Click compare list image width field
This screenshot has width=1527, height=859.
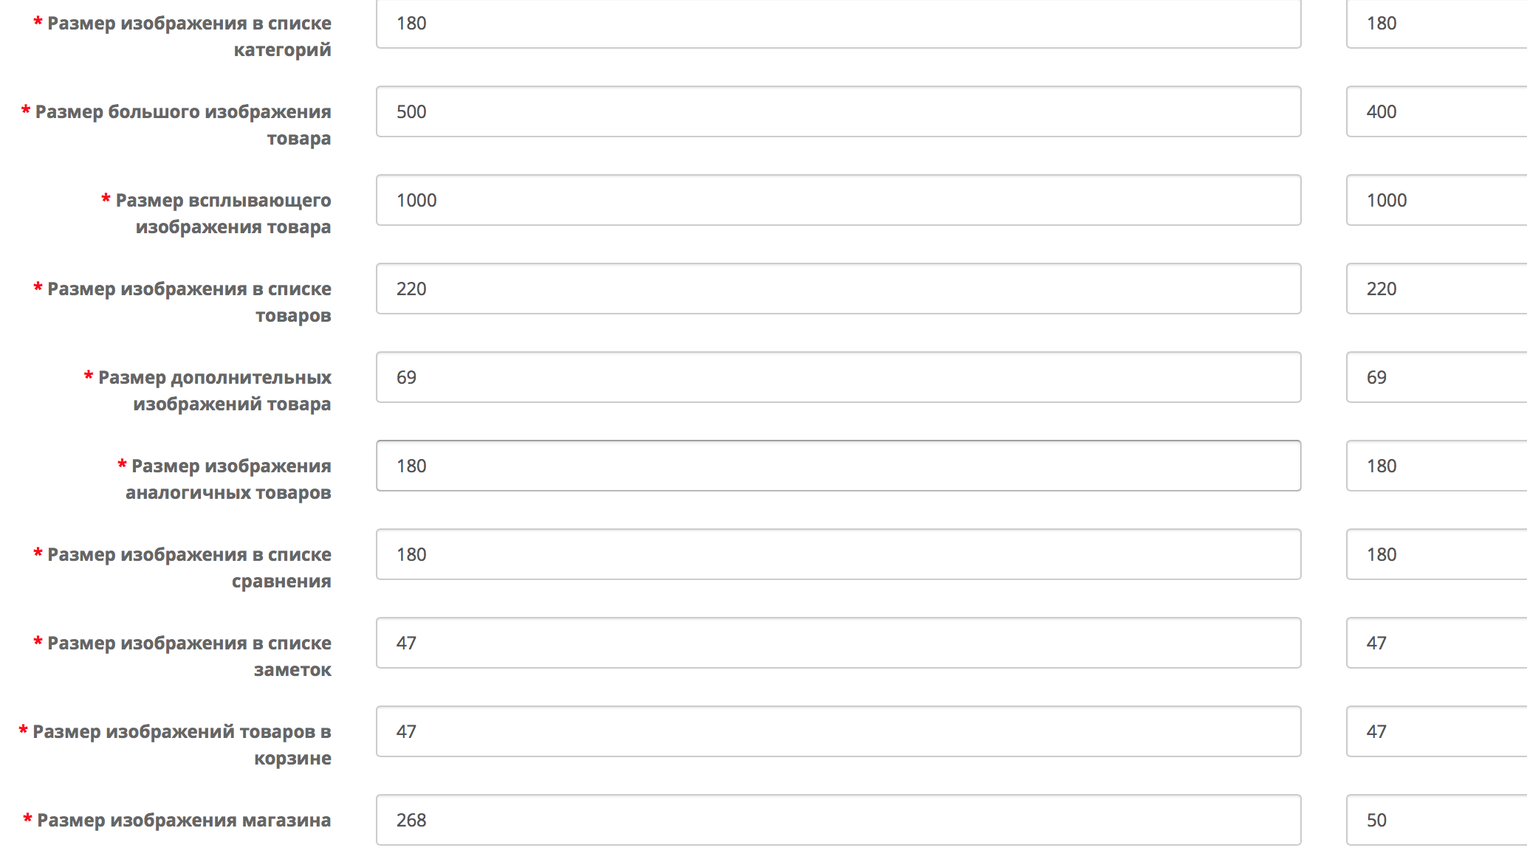coord(838,554)
